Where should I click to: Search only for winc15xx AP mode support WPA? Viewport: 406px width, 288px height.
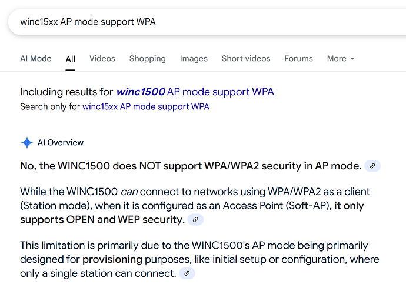coord(146,106)
